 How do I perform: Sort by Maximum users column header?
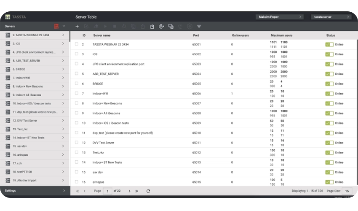click(281, 35)
